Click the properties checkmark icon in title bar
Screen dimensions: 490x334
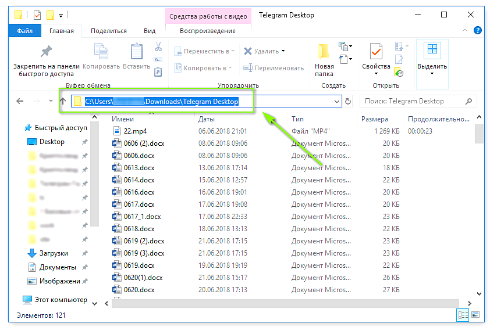tap(37, 15)
